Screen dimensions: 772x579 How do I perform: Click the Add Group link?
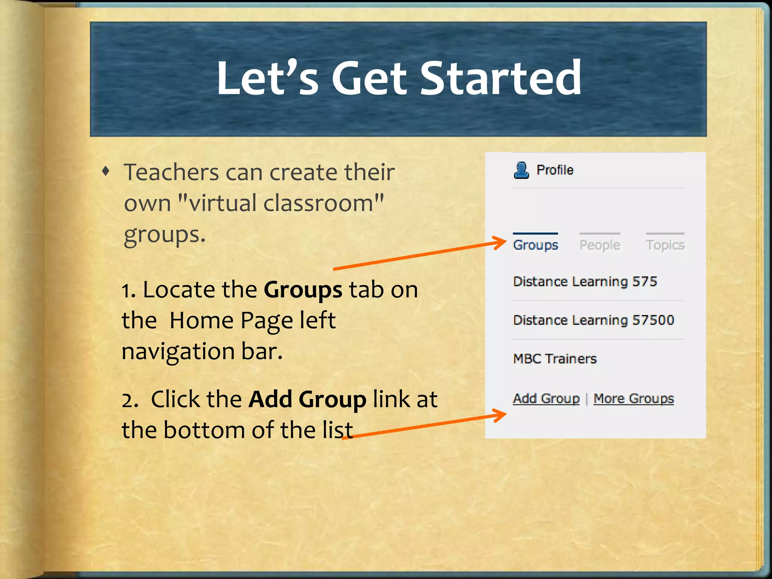pyautogui.click(x=546, y=398)
